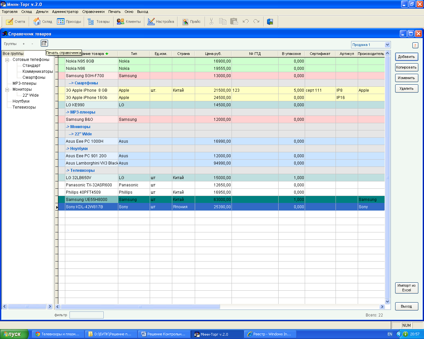Viewport: 424px width, 339px height.
Task: Click the EN language indicator
Action: (x=390, y=334)
